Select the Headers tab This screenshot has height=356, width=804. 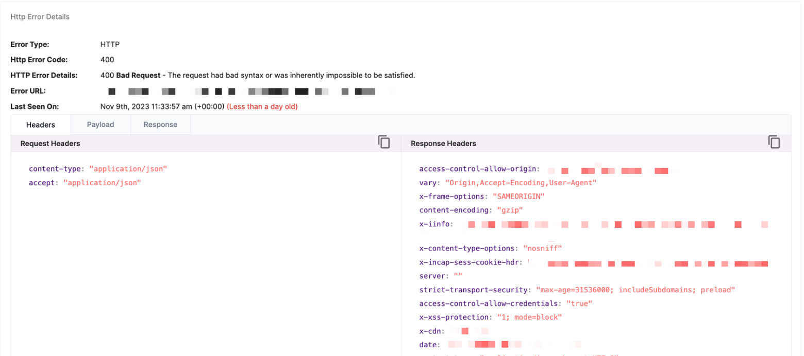[x=41, y=124]
